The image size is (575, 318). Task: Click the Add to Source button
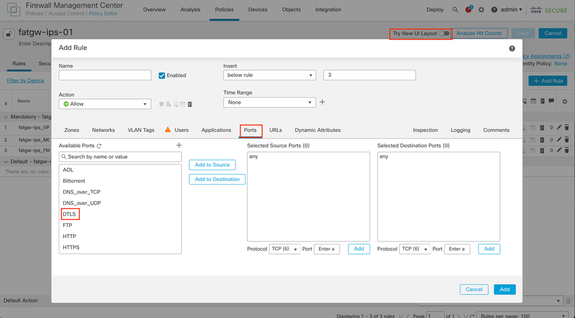[x=212, y=165]
